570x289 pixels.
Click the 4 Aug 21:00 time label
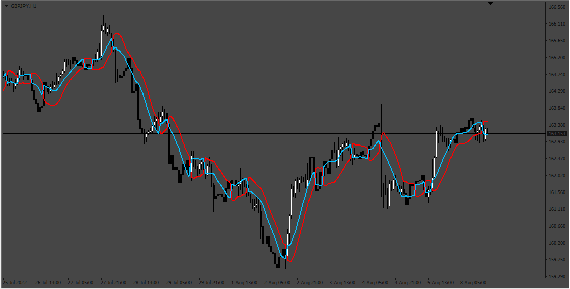tap(408, 283)
